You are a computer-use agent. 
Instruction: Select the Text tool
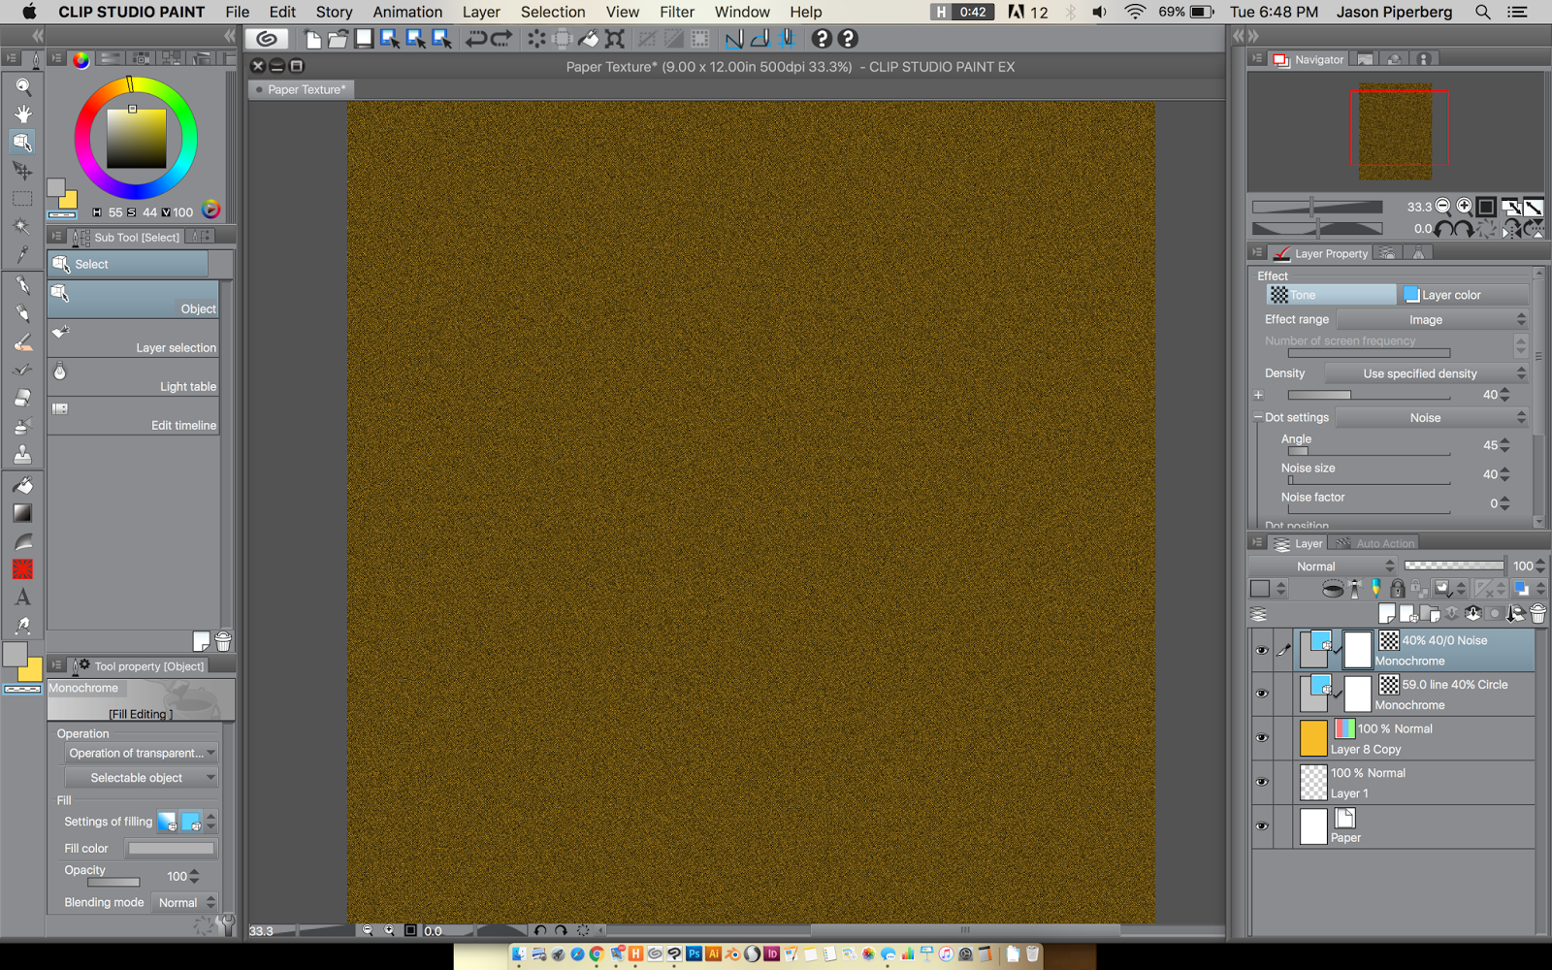coord(22,598)
